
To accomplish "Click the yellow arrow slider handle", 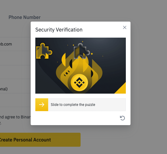I will point(42,105).
